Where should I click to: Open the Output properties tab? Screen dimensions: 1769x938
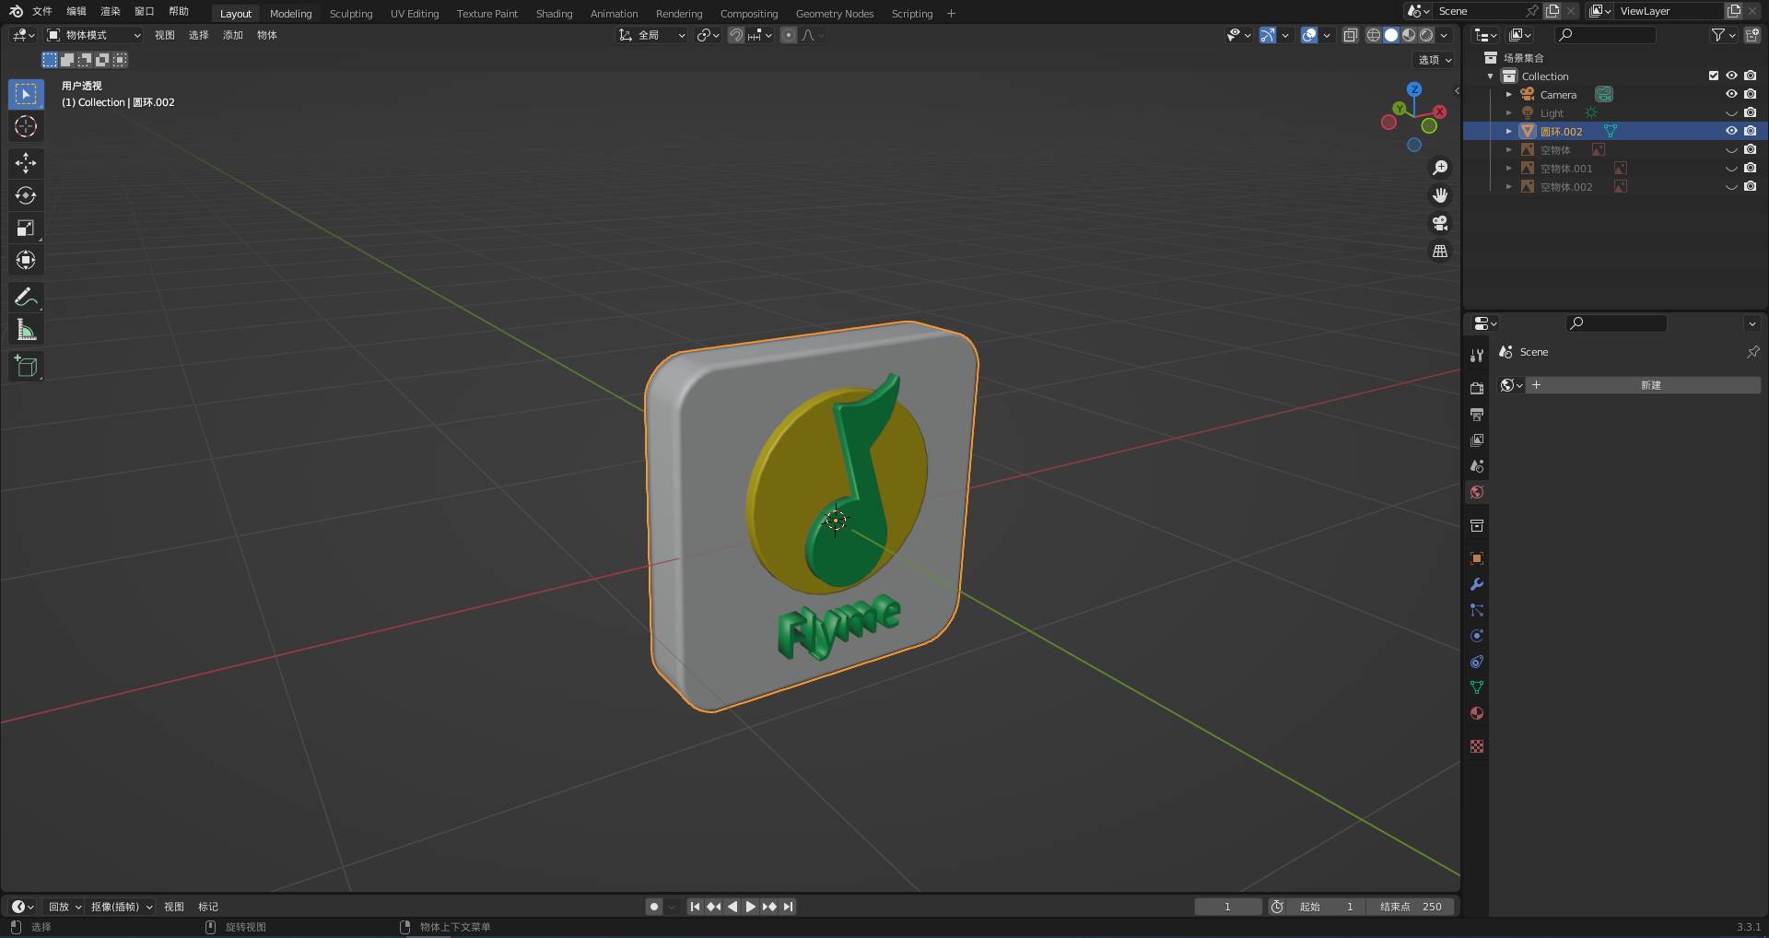point(1477,415)
